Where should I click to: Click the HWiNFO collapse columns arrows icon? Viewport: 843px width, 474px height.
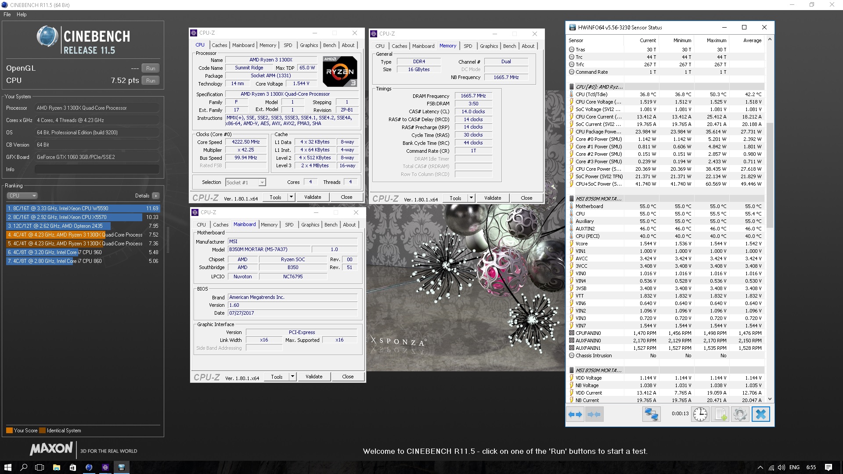[594, 414]
